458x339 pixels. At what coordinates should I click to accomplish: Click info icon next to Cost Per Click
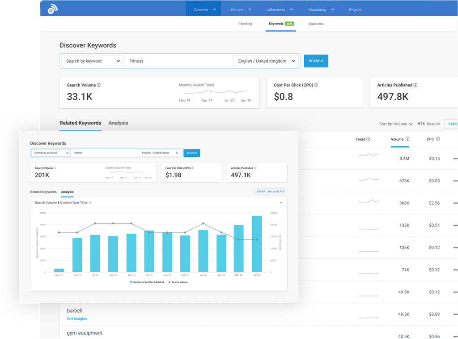tap(316, 85)
